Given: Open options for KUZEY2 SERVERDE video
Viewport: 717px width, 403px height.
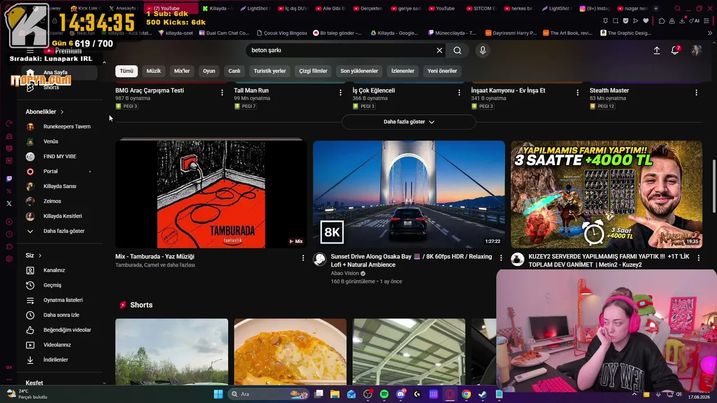Looking at the screenshot, I should pyautogui.click(x=699, y=258).
